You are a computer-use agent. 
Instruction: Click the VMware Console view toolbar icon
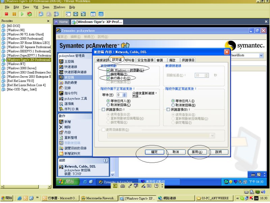(x=101, y=14)
